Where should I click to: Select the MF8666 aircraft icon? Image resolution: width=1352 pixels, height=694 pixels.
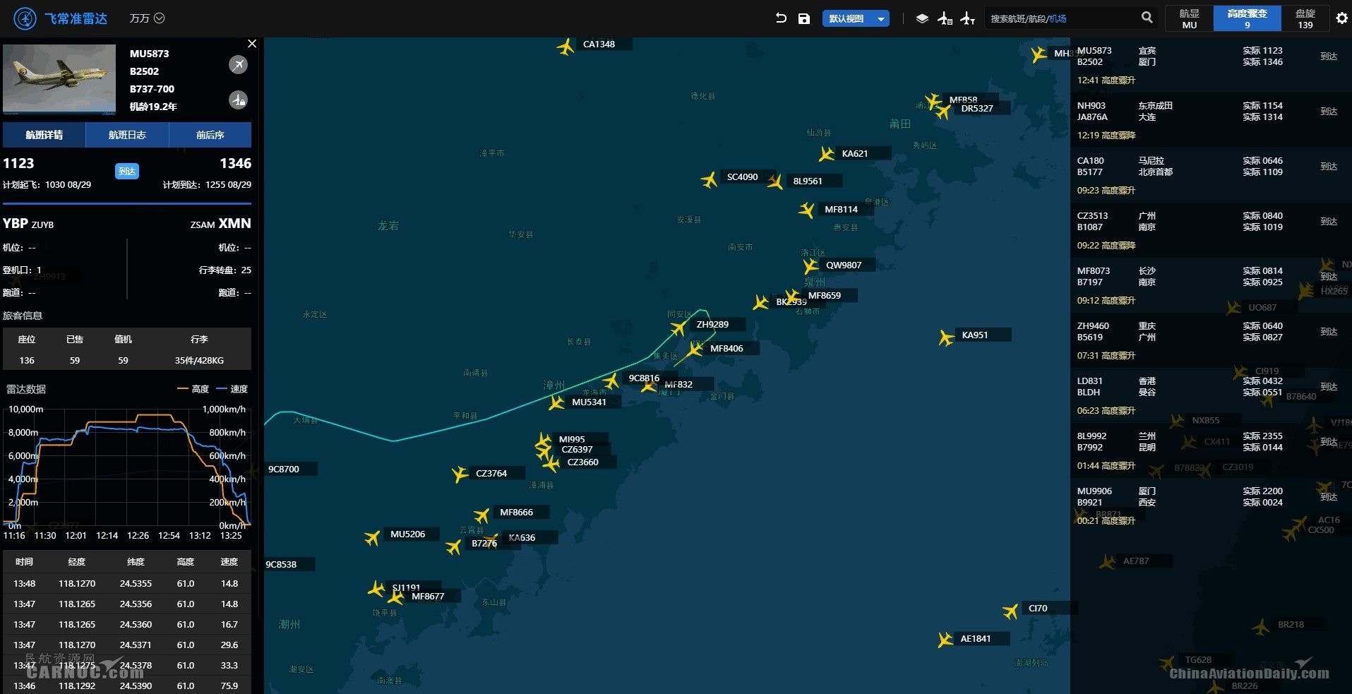482,515
